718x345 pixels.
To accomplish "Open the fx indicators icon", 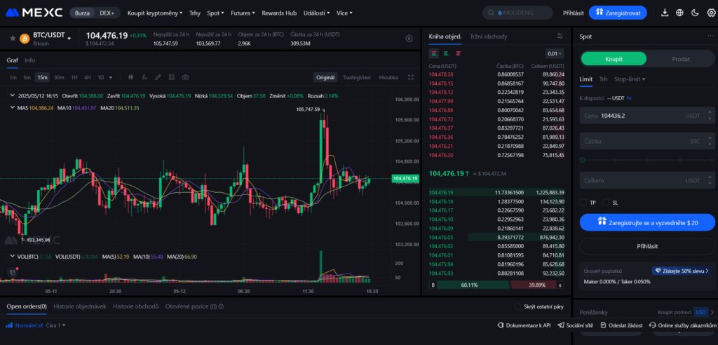I will click(144, 77).
